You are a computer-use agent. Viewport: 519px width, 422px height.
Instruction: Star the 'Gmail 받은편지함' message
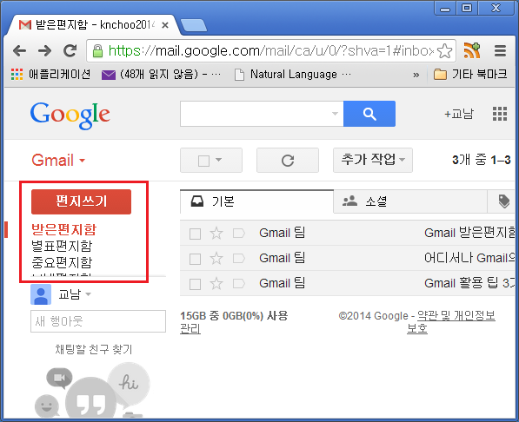pos(216,234)
